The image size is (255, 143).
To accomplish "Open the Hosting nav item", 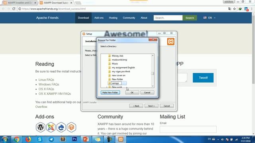I will (x=113, y=18).
